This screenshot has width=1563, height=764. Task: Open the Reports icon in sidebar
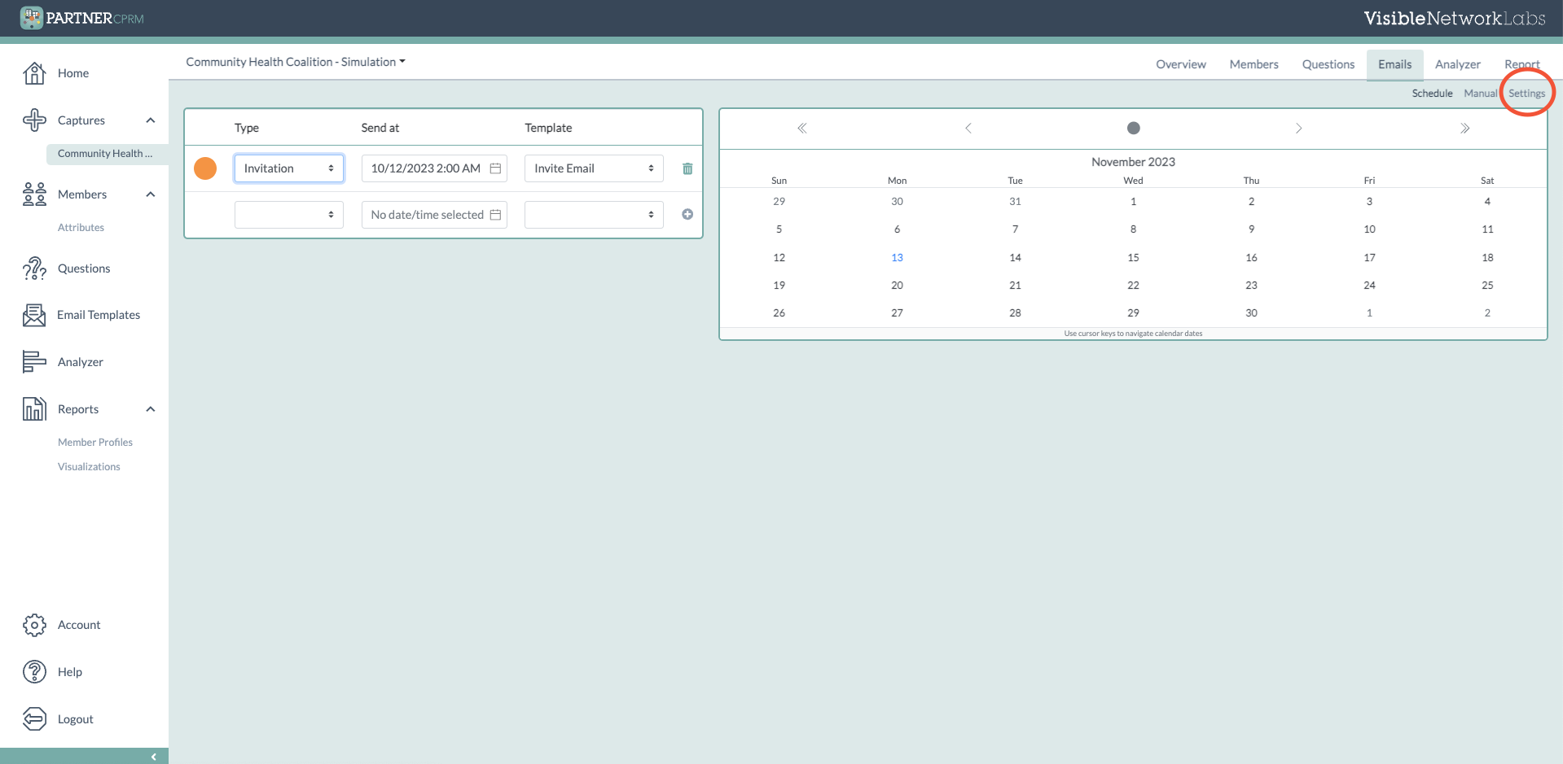point(33,408)
